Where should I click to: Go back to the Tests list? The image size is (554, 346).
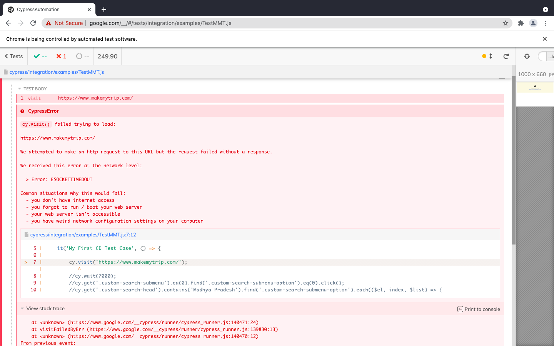[13, 56]
